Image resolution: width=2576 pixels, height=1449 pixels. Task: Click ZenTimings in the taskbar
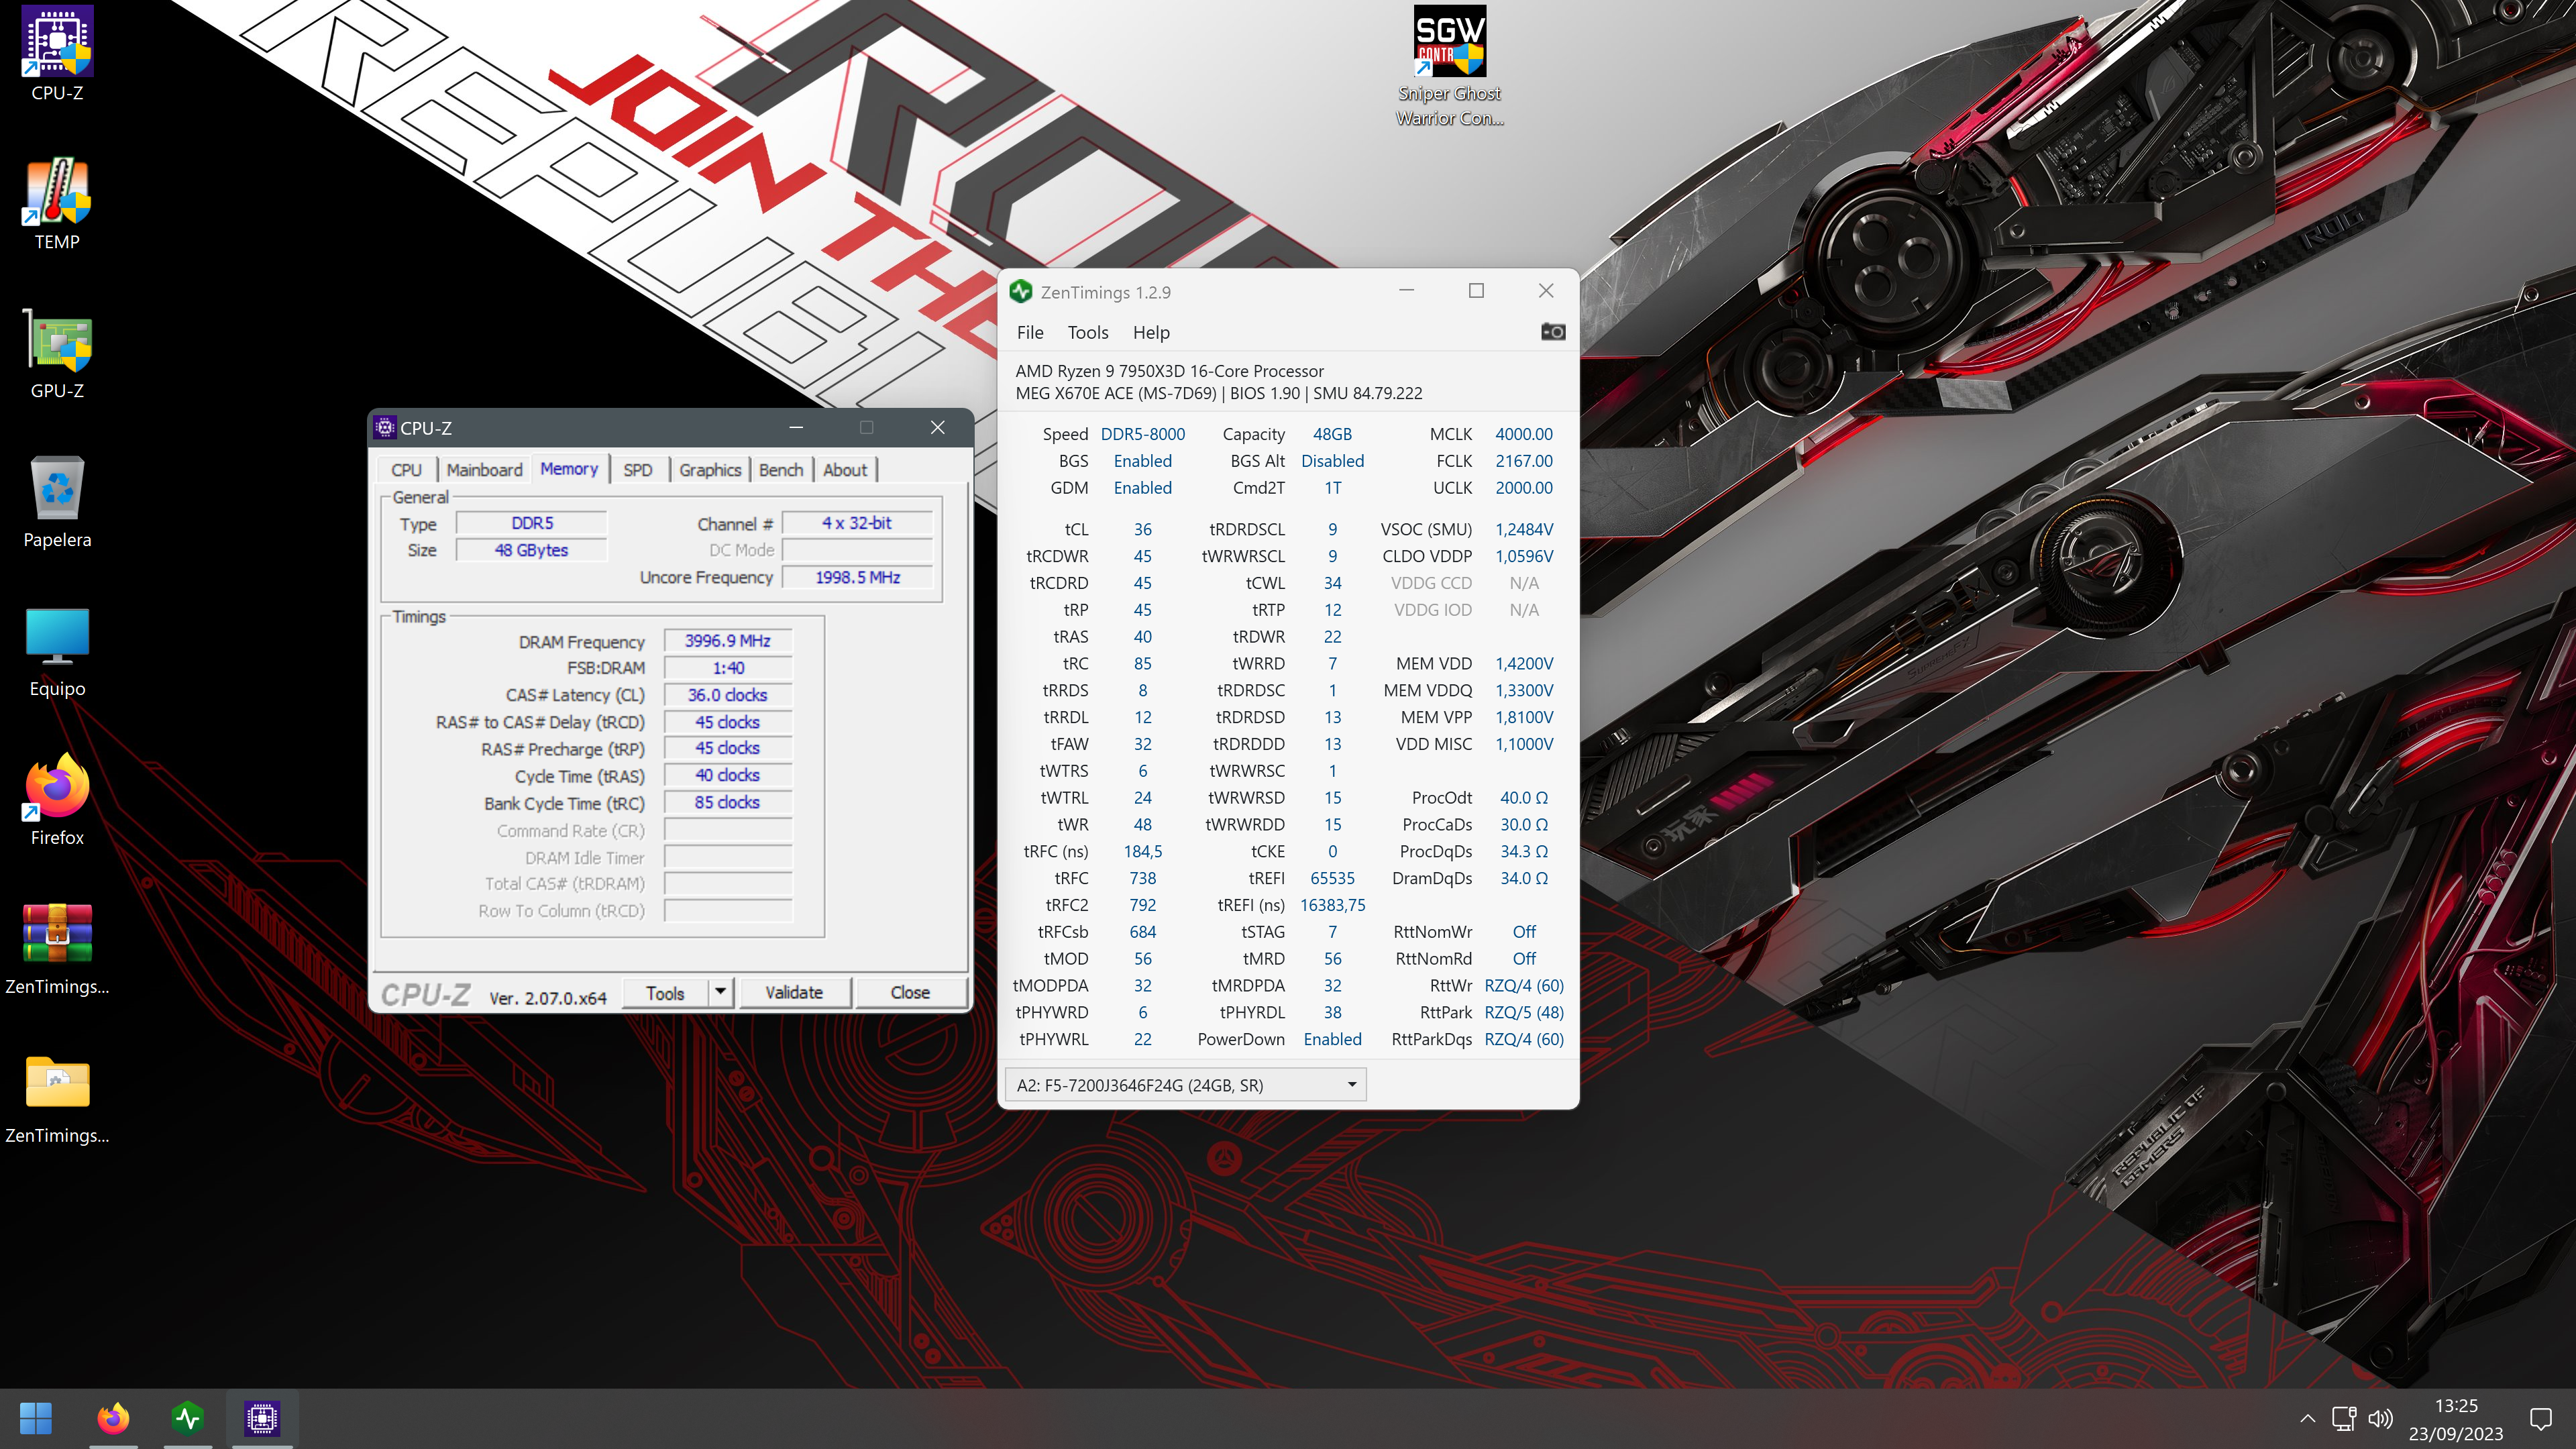188,1418
